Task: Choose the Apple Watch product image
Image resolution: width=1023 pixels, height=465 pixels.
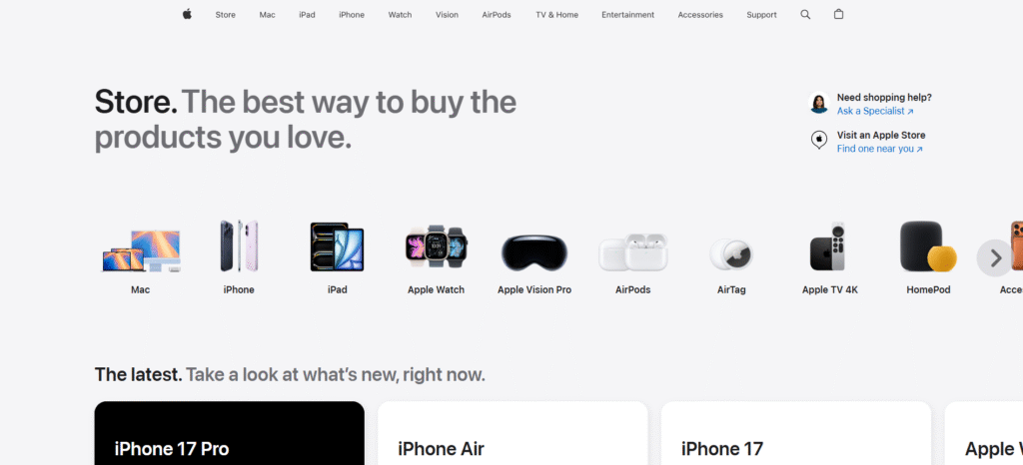Action: [x=436, y=246]
